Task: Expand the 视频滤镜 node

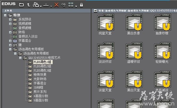Action: (10, 24)
